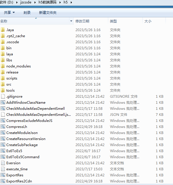Click the bin folder icon
The height and width of the screenshot is (185, 173).
pyautogui.click(x=3, y=48)
